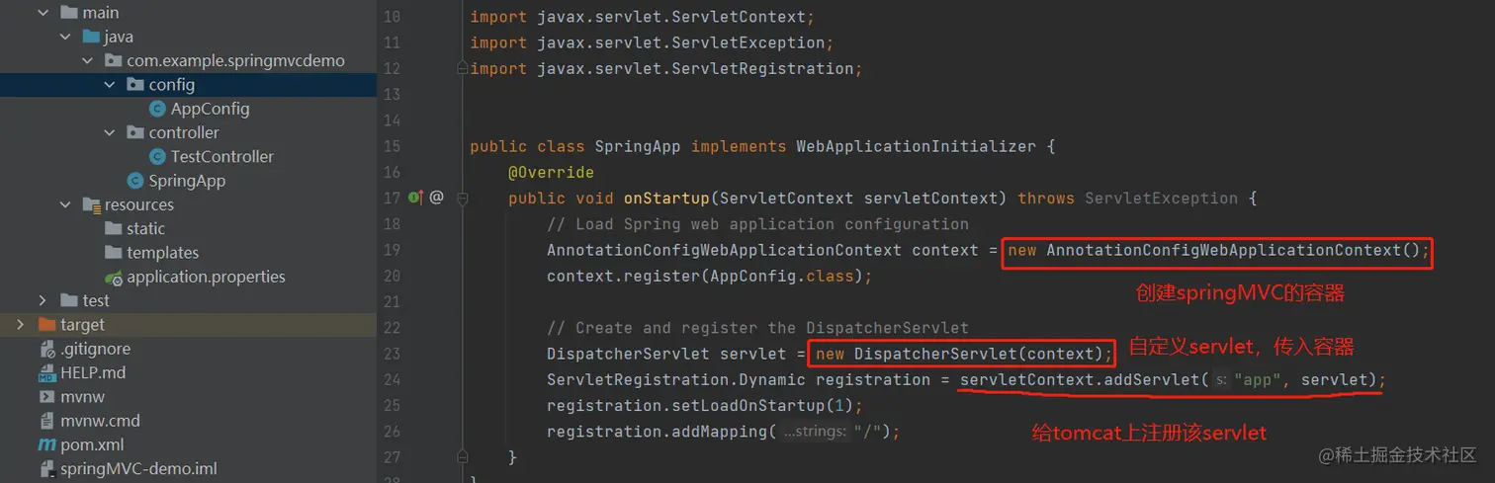Click the onStartup method name
1495x483 pixels.
666,198
